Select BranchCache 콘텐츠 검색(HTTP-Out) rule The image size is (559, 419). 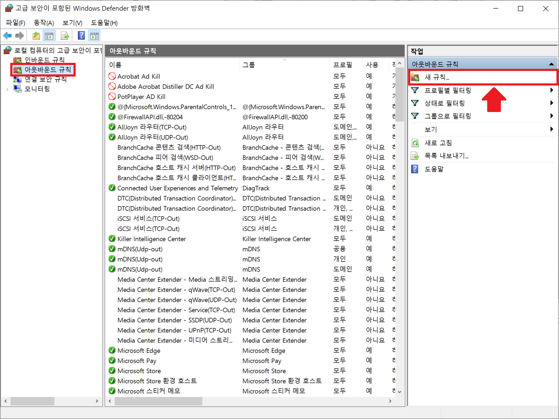click(251, 147)
